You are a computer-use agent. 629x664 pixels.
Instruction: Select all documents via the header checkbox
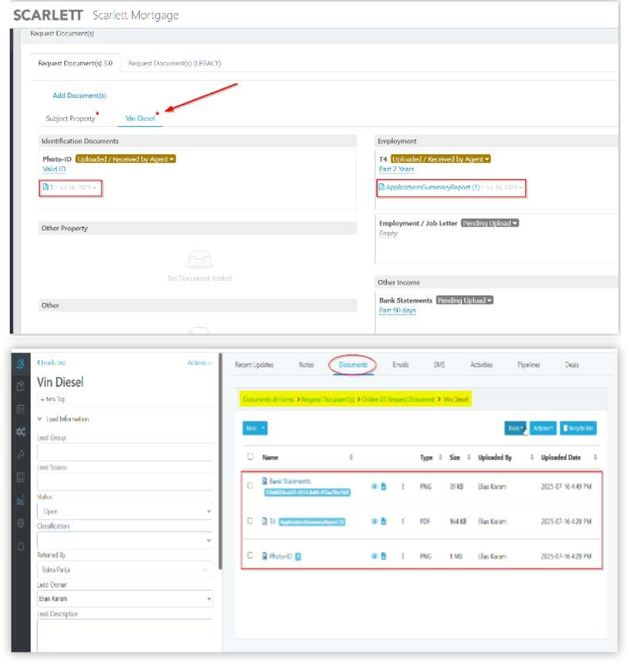(250, 457)
